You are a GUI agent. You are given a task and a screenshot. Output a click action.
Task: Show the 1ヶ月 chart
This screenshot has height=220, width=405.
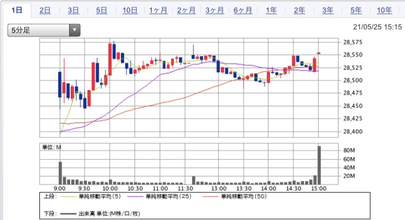(x=158, y=10)
